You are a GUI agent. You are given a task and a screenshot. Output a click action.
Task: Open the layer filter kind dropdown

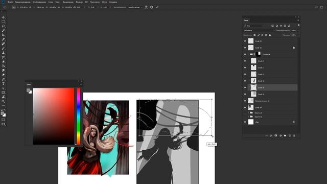[x=254, y=26]
